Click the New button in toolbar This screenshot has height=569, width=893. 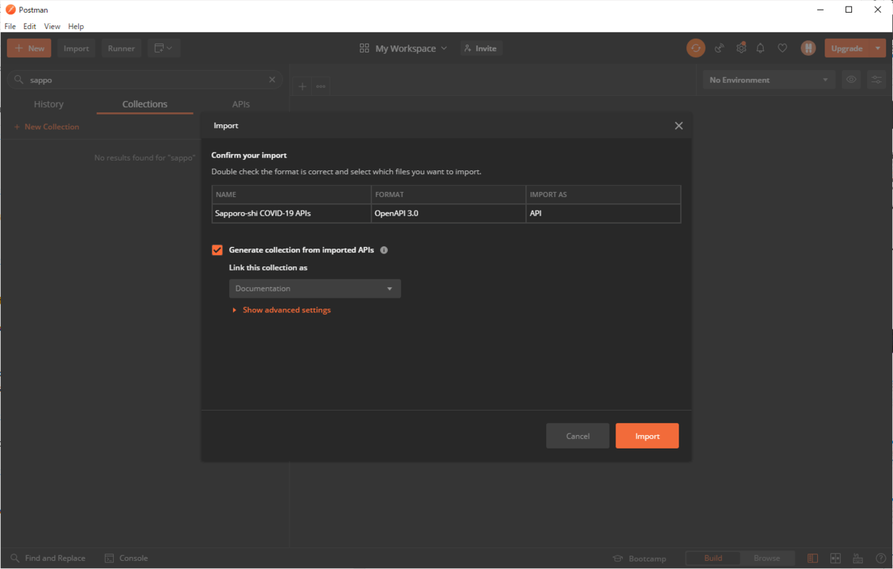(x=29, y=48)
